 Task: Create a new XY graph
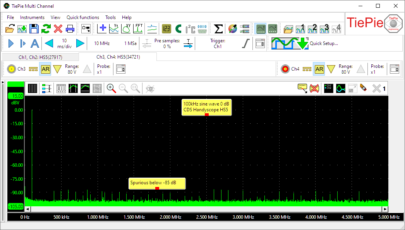tap(125, 28)
